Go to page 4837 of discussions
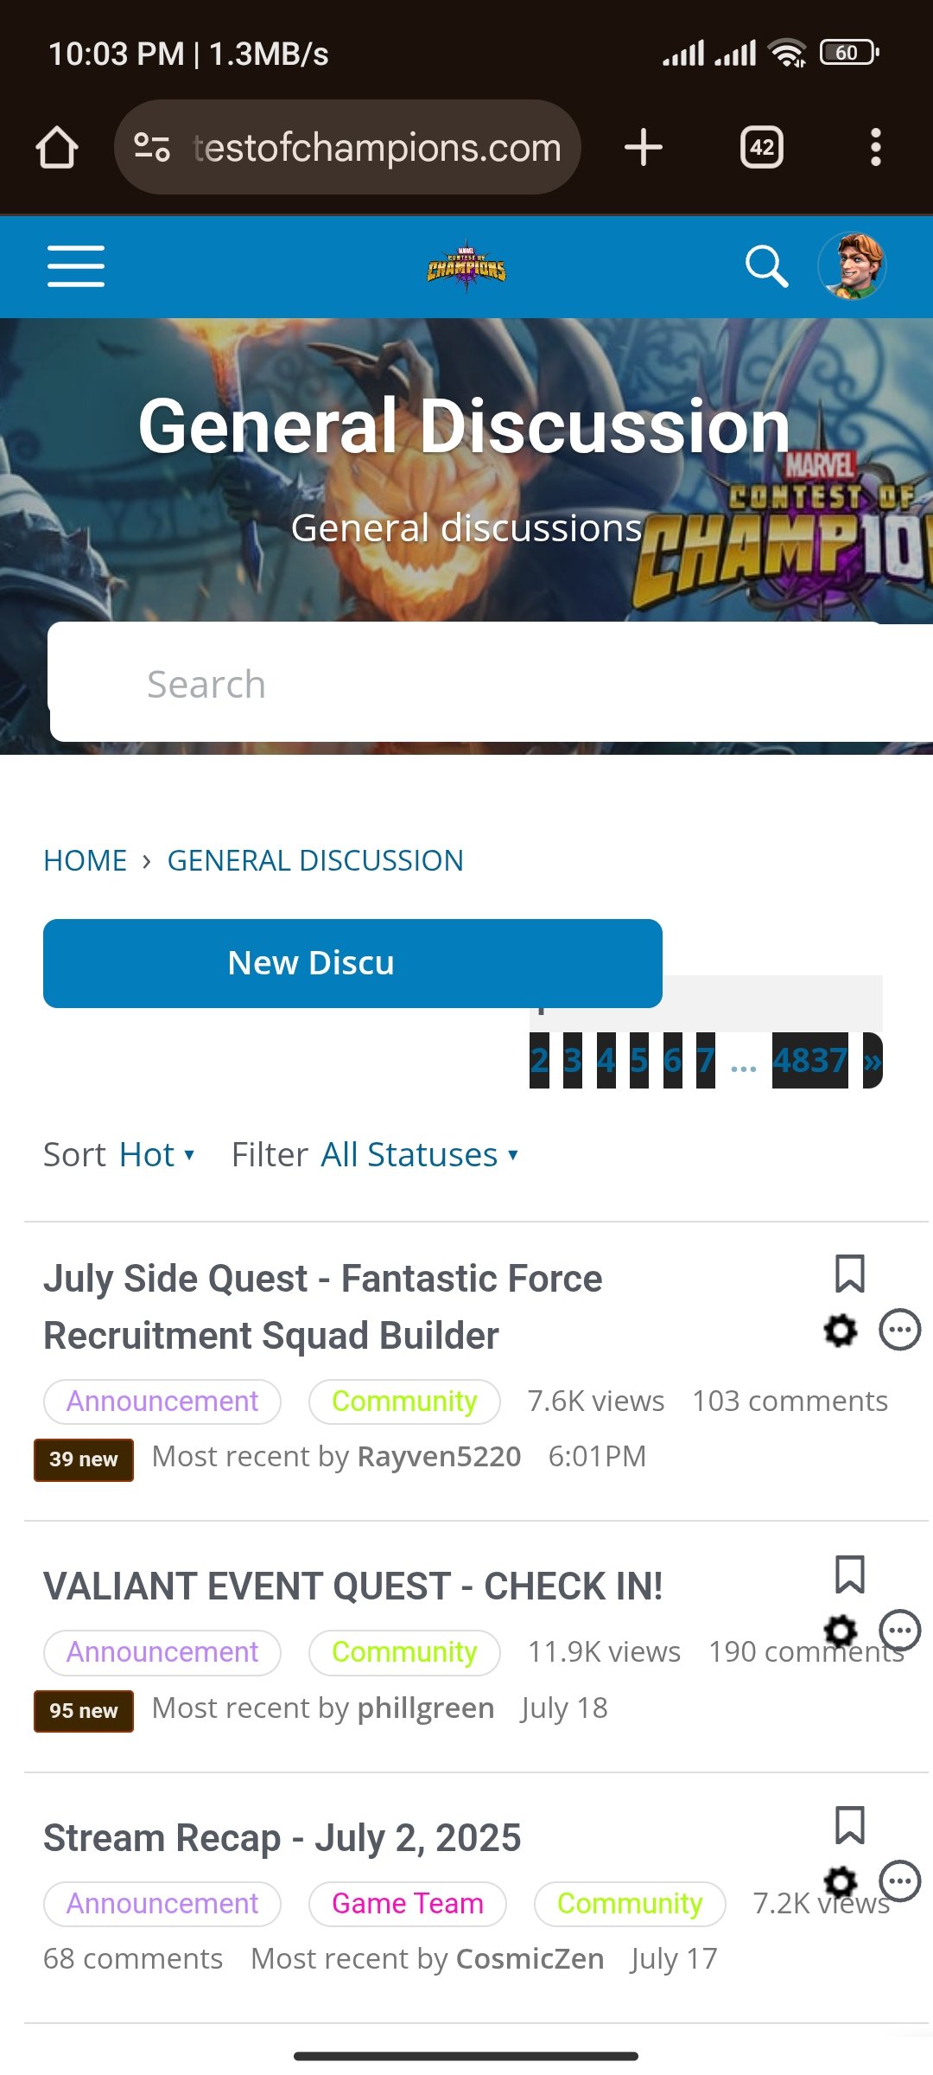The image size is (933, 2075). pos(809,1060)
